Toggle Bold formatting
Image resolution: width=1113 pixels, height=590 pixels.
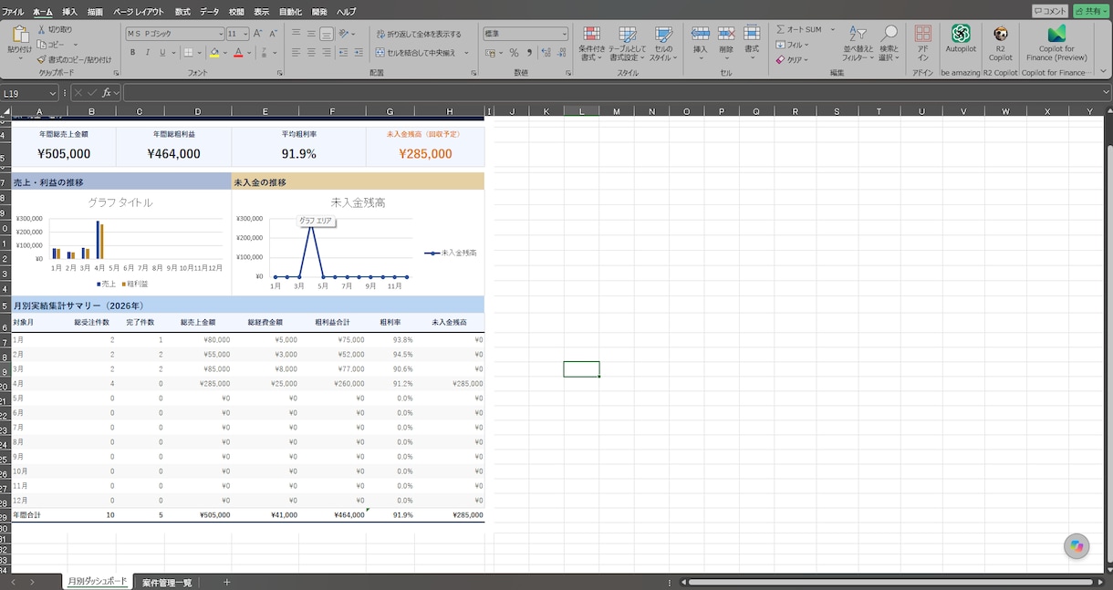[132, 53]
